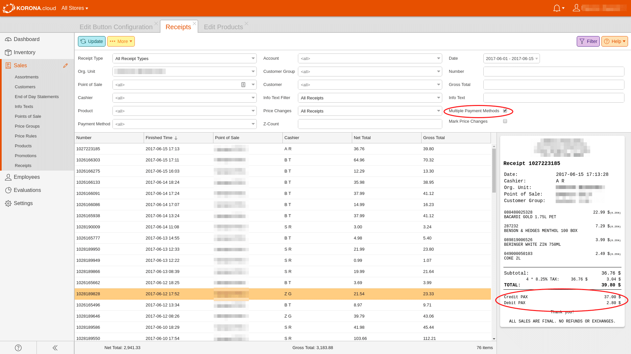Click the Employees person icon
Viewport: 631px width, 354px height.
(x=8, y=177)
